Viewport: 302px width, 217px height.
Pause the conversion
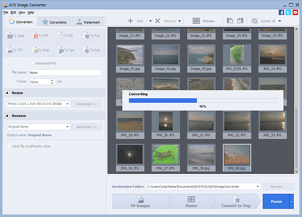[x=276, y=201]
